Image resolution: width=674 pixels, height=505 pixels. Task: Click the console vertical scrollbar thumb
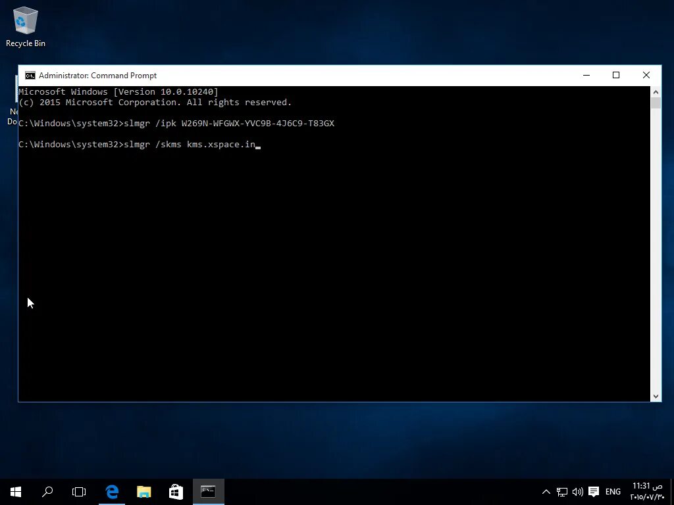pos(656,103)
